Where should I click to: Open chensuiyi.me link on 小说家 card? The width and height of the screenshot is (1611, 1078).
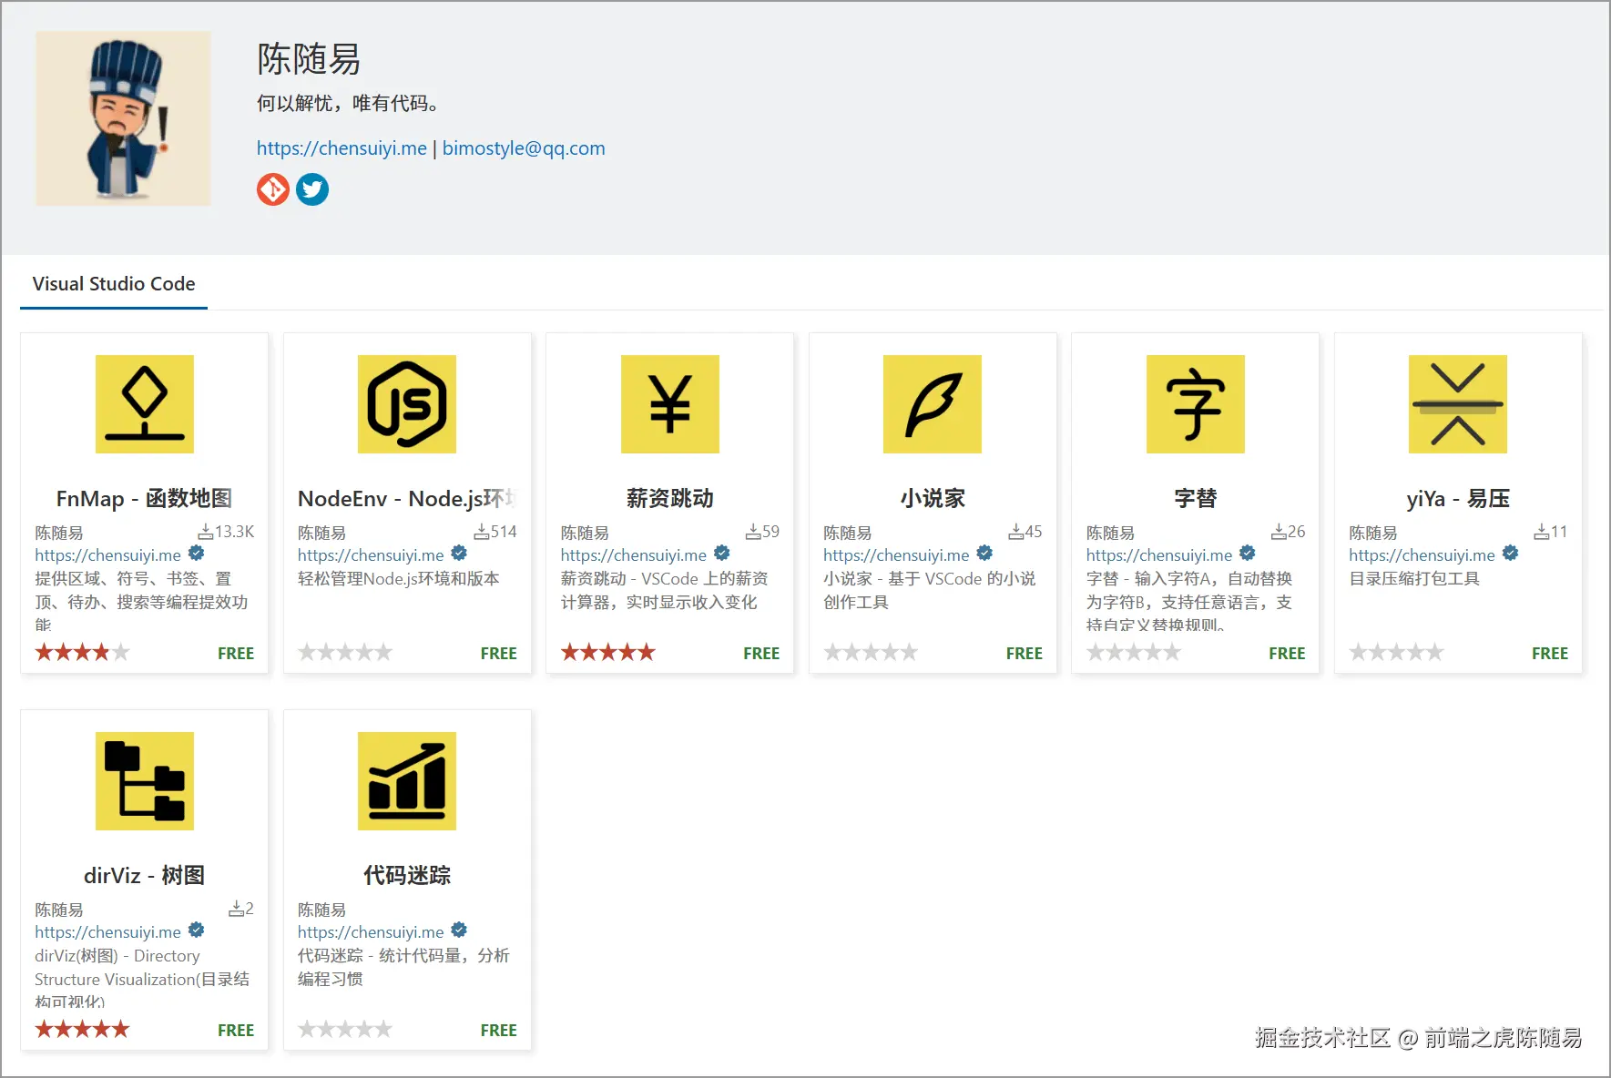tap(896, 555)
